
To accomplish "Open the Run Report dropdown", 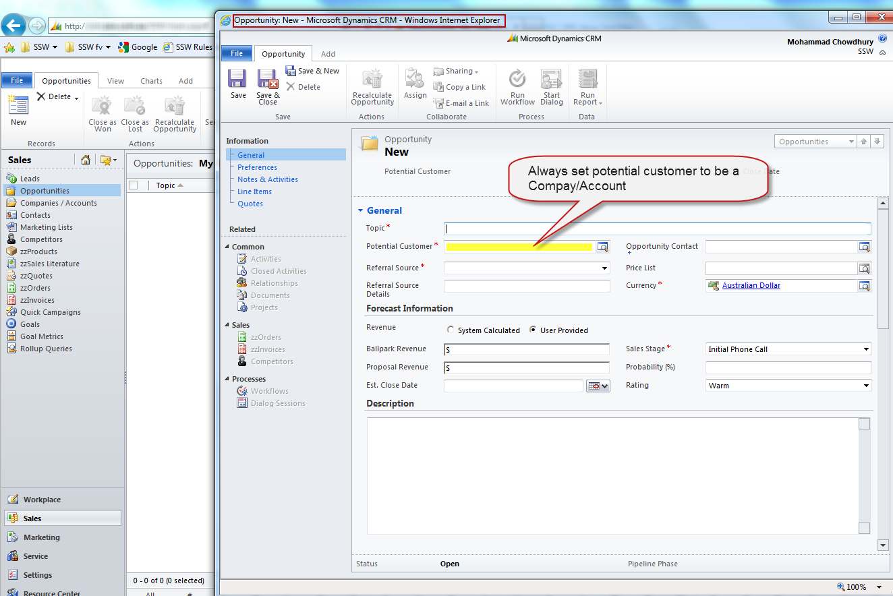I will point(587,87).
